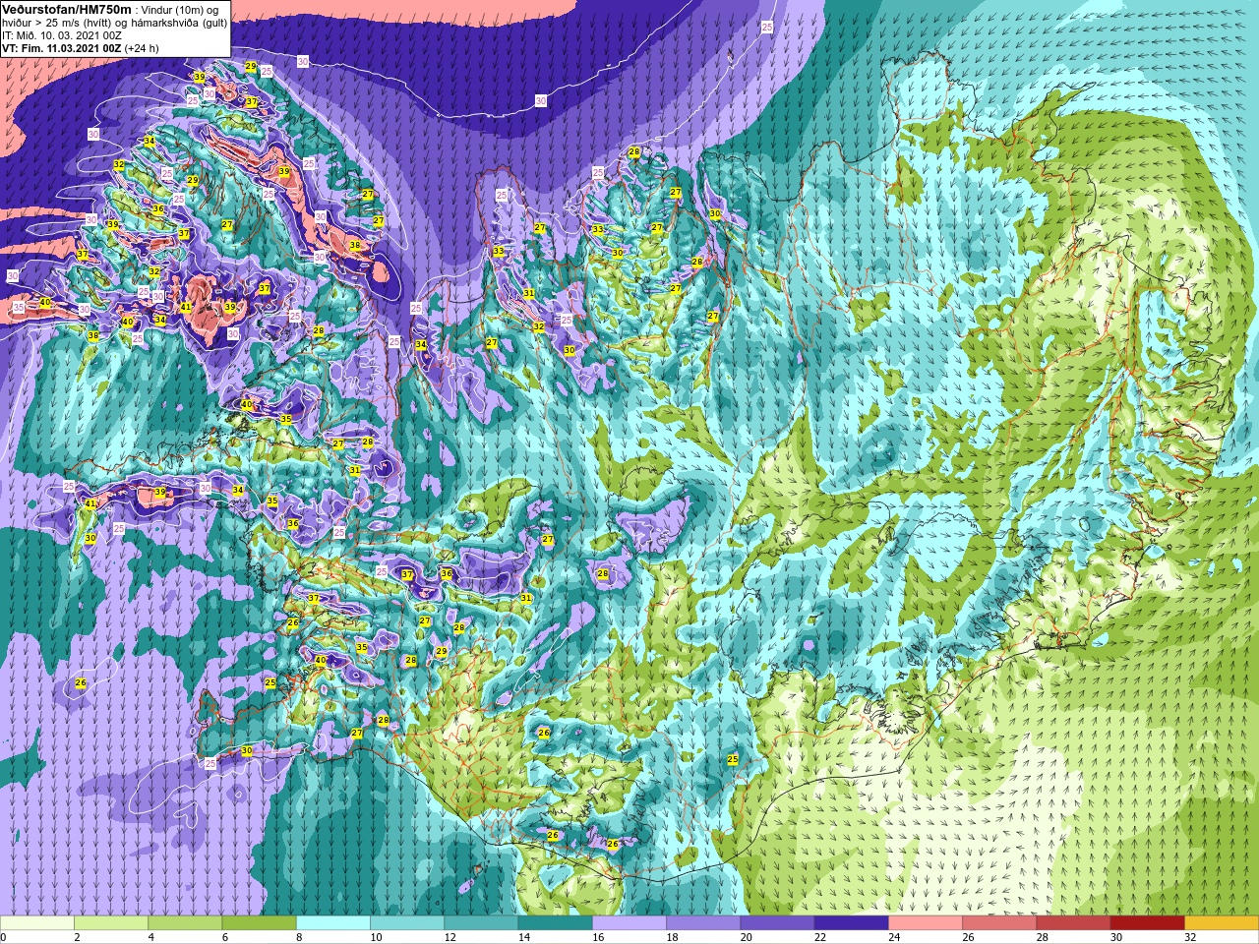Click the legend scale label '8'

[299, 937]
